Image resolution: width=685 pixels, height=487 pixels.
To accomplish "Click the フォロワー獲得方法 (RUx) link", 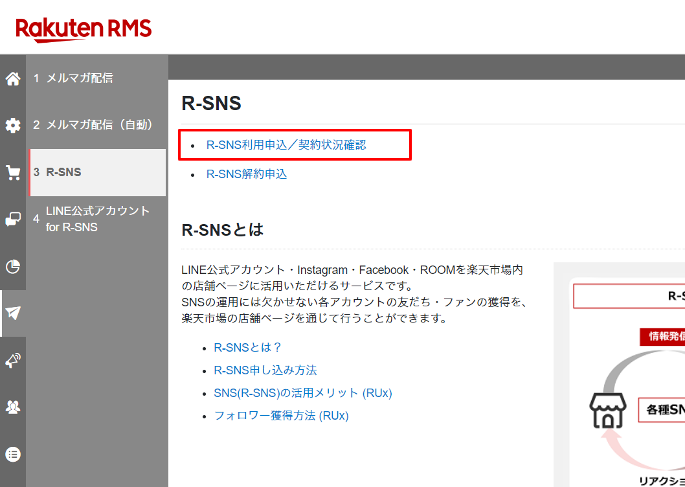I will point(281,415).
